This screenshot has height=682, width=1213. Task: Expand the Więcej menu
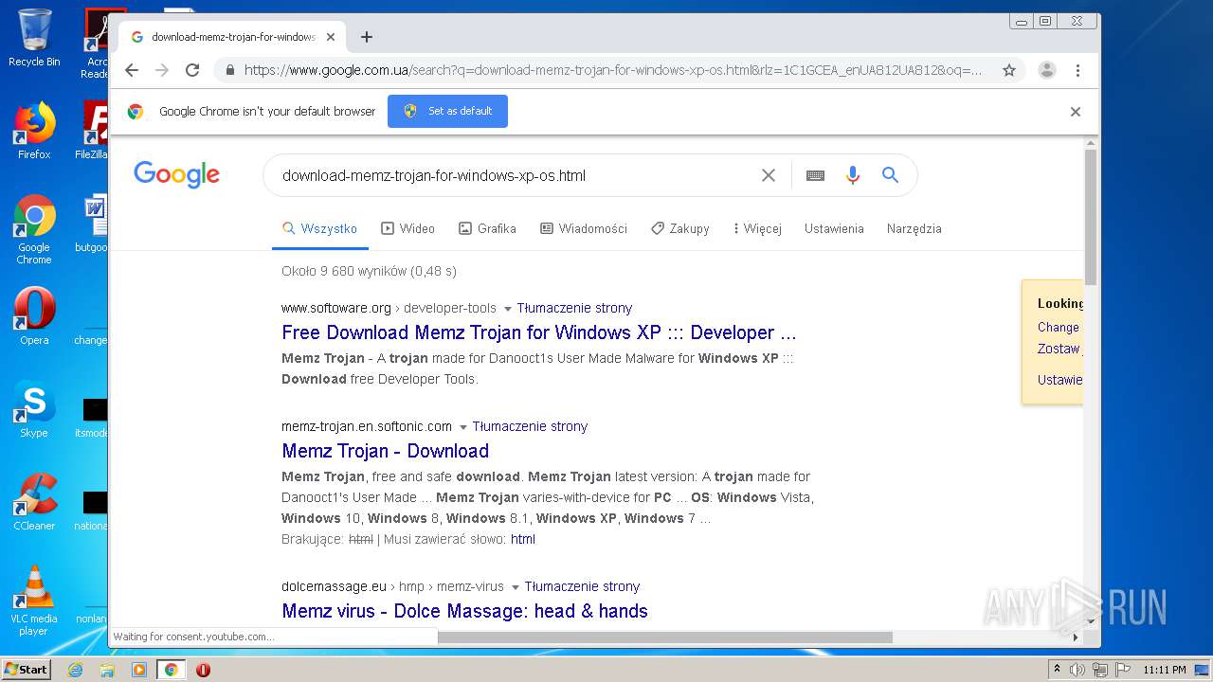pos(757,228)
